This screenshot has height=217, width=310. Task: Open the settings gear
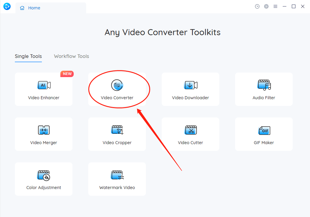point(266,6)
